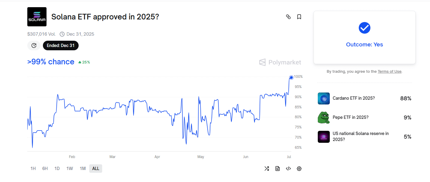This screenshot has width=430, height=182.
Task: Copy the market link icon
Action: tap(288, 17)
